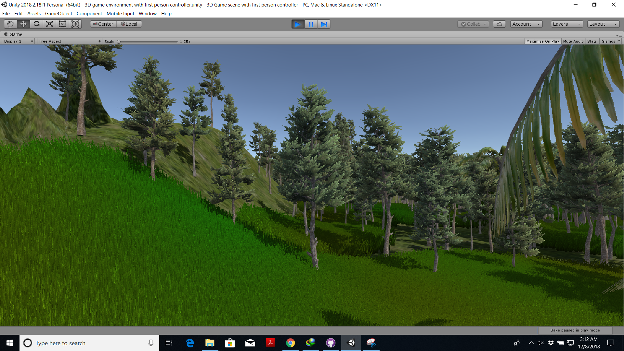Image resolution: width=624 pixels, height=351 pixels.
Task: Open the GameObject menu
Action: (x=58, y=14)
